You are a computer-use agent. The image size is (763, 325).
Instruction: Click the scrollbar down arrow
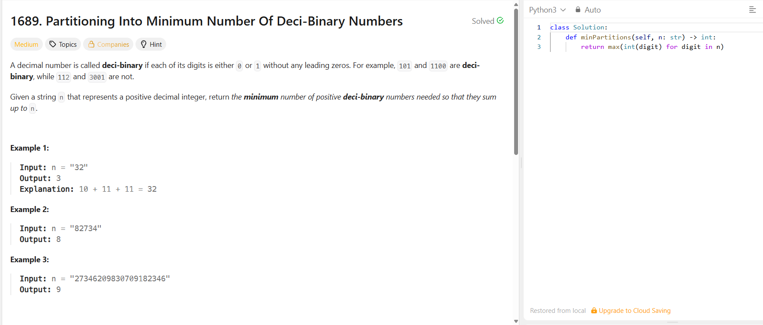click(x=516, y=321)
